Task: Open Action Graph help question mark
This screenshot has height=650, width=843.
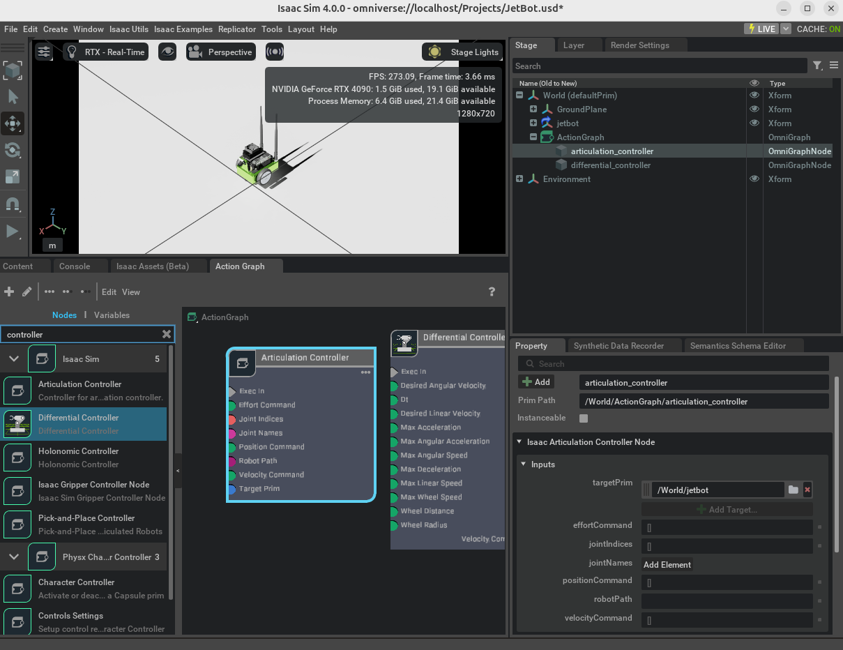Action: click(x=492, y=292)
